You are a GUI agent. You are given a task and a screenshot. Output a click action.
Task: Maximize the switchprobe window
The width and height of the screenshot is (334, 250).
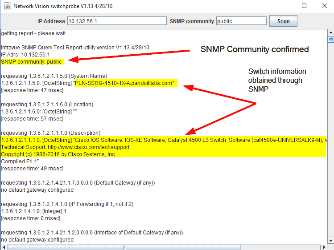click(x=304, y=6)
